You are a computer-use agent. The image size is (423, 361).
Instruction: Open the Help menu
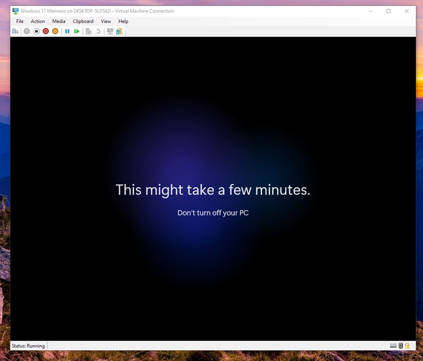click(123, 21)
